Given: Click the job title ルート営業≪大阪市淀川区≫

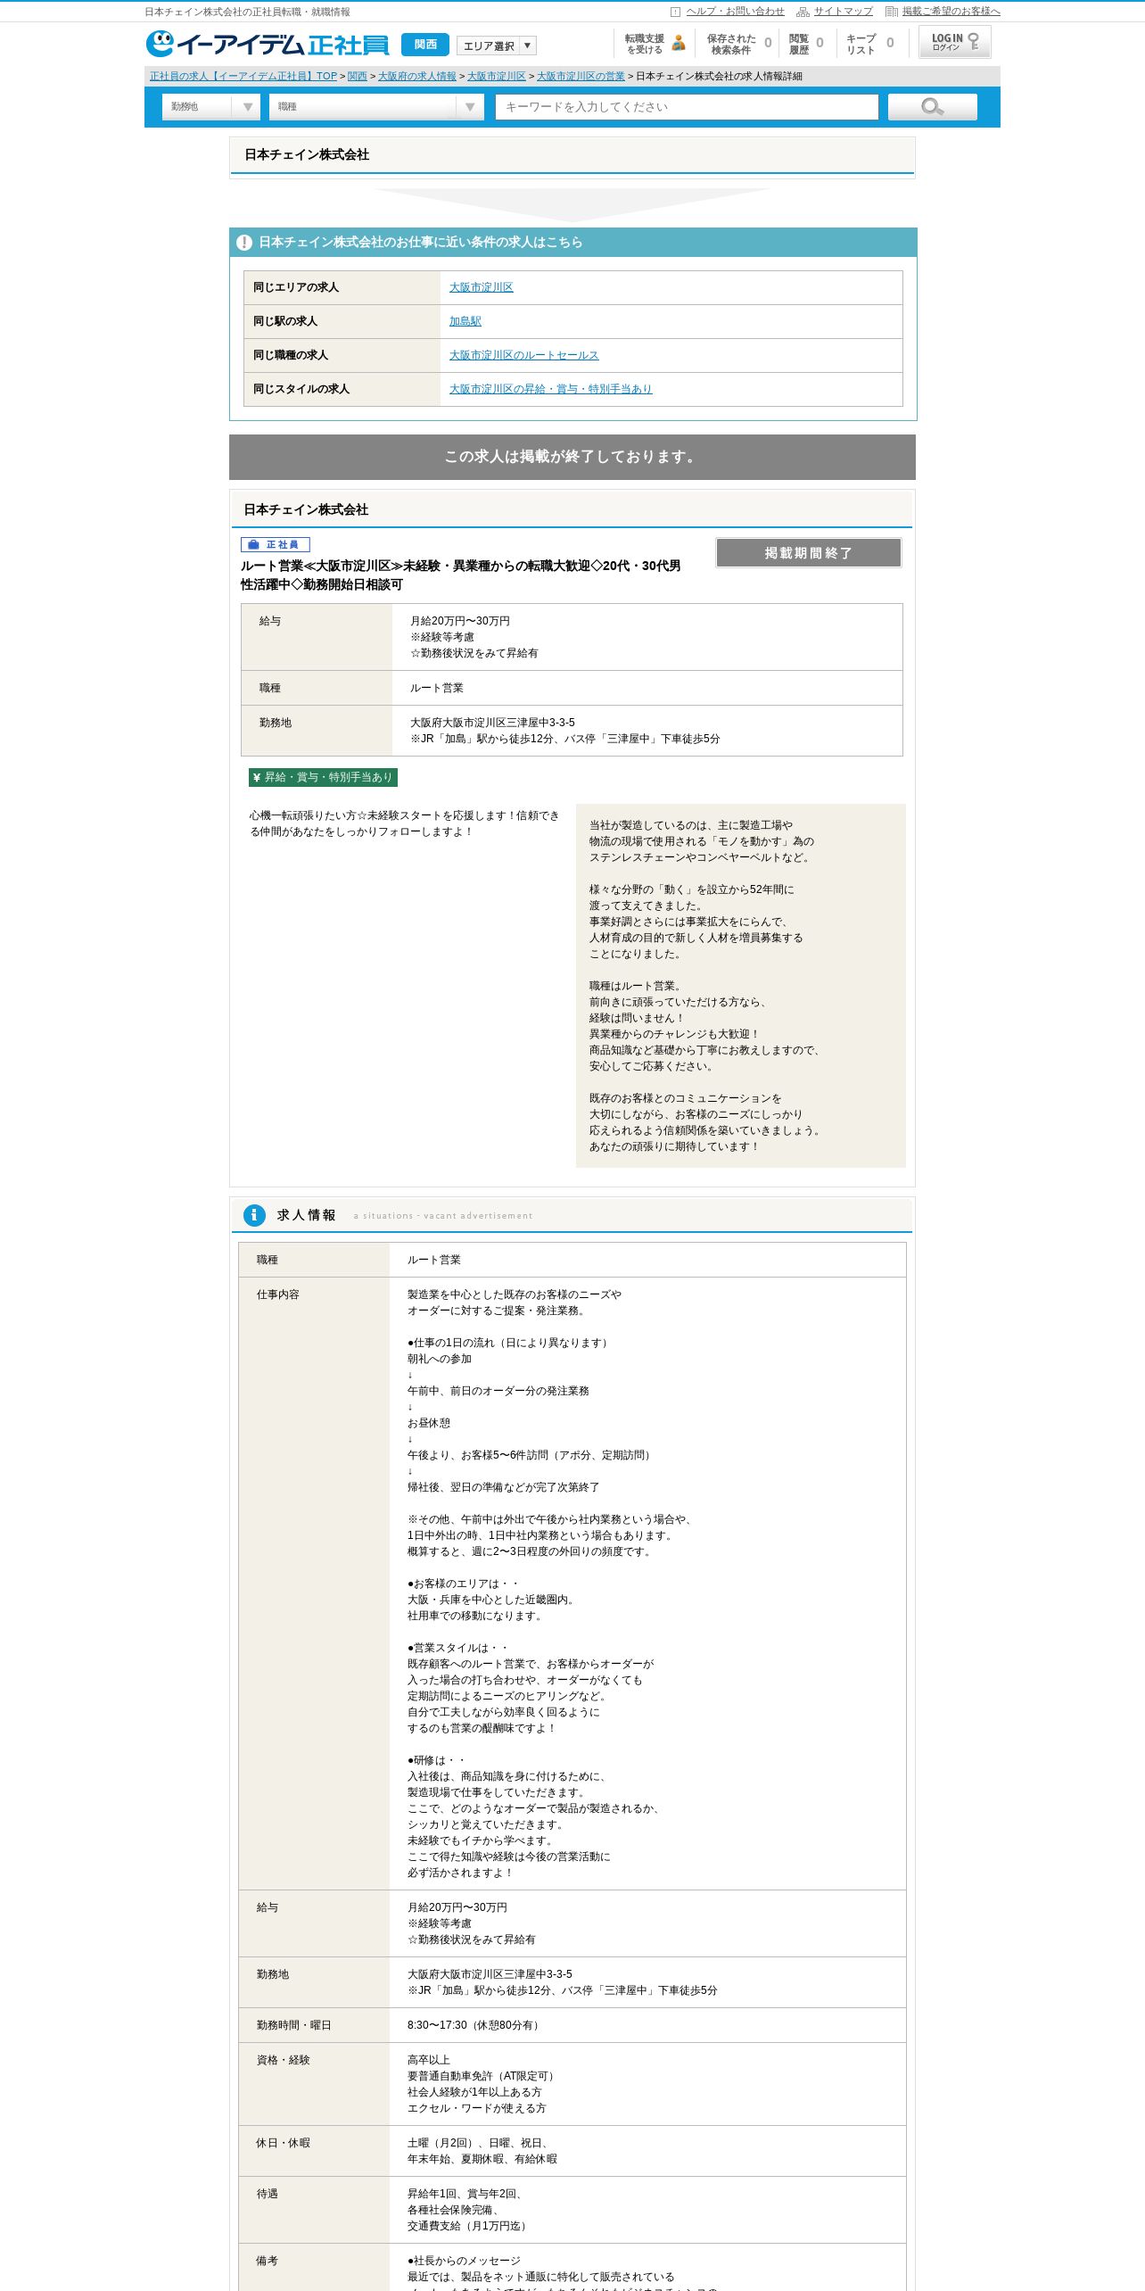Looking at the screenshot, I should coord(460,575).
